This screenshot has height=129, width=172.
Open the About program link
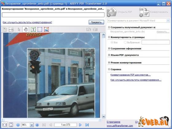113,122
